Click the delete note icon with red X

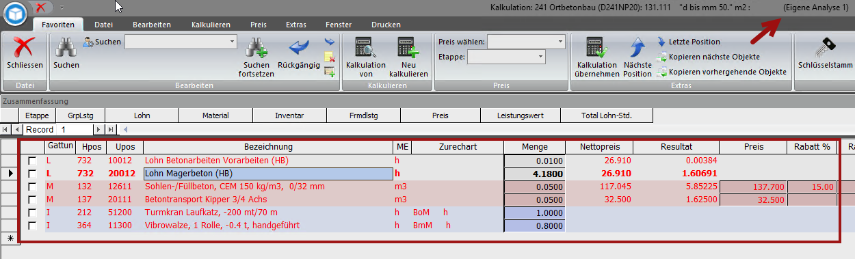[x=330, y=57]
